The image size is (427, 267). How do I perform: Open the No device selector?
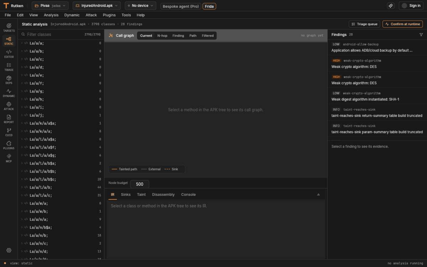point(140,6)
